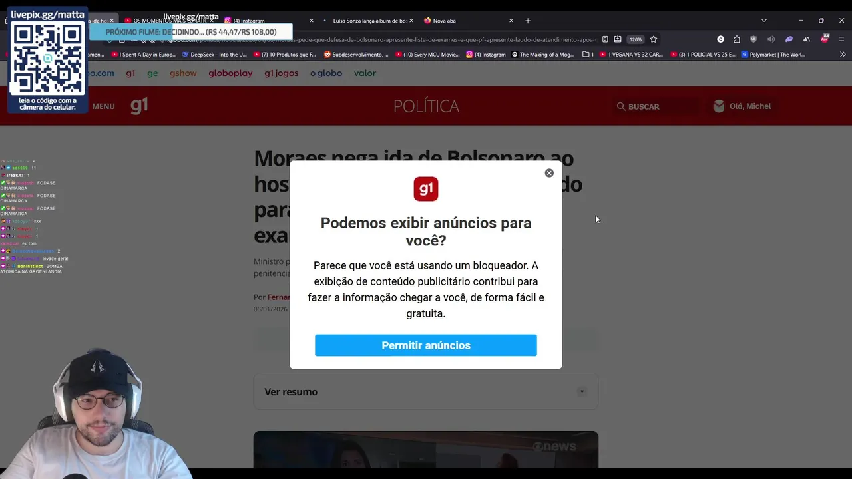Viewport: 852px width, 479px height.
Task: Open The Making of a Mog... bookmark
Action: [x=543, y=55]
